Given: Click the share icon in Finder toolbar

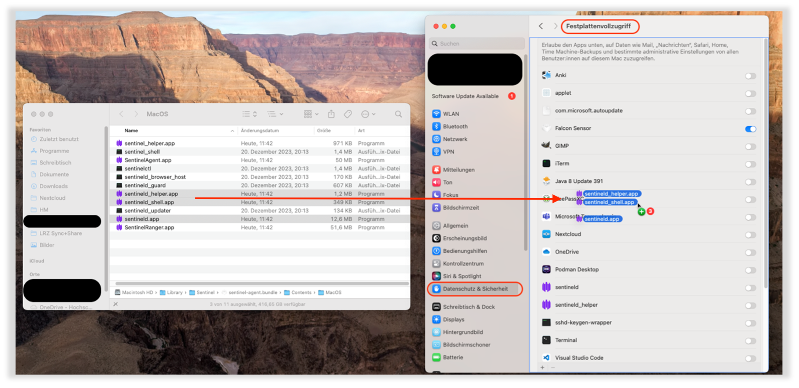Looking at the screenshot, I should click(x=331, y=114).
